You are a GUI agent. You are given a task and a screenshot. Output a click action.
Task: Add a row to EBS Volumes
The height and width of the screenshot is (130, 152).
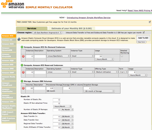click(x=22, y=81)
